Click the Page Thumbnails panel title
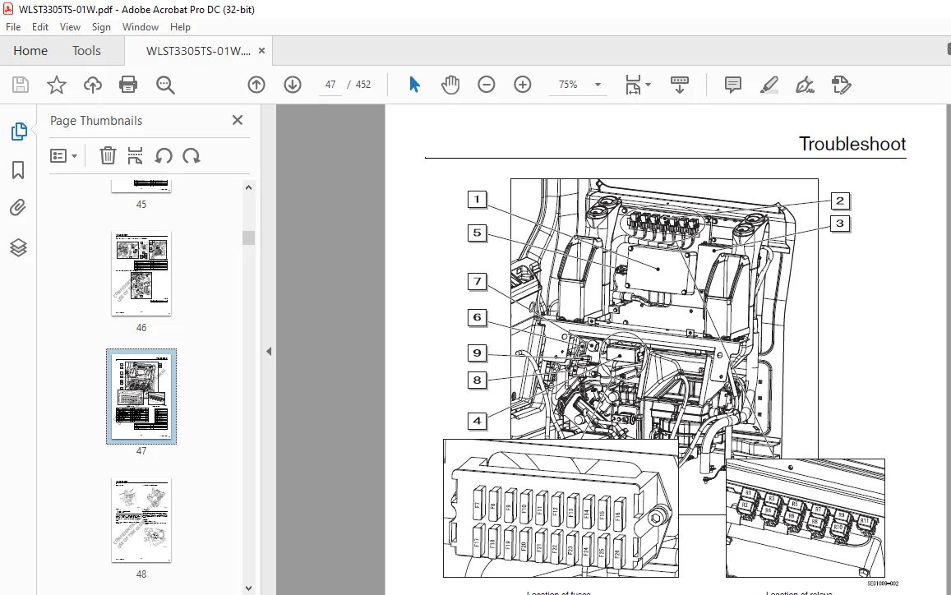The width and height of the screenshot is (951, 595). (x=96, y=121)
